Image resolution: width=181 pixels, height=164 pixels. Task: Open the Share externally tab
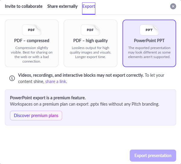point(62,6)
